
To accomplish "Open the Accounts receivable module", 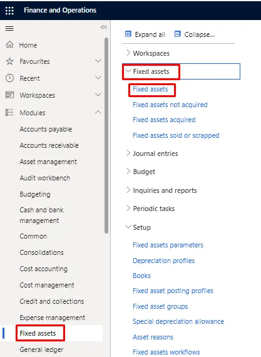I will tap(49, 145).
